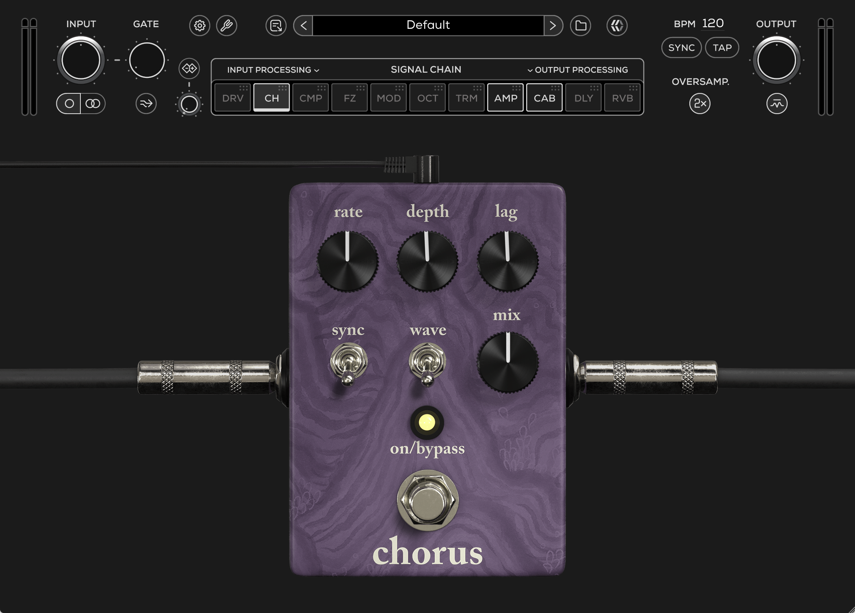The image size is (855, 613).
Task: Select mono input mode circle
Action: tap(69, 104)
